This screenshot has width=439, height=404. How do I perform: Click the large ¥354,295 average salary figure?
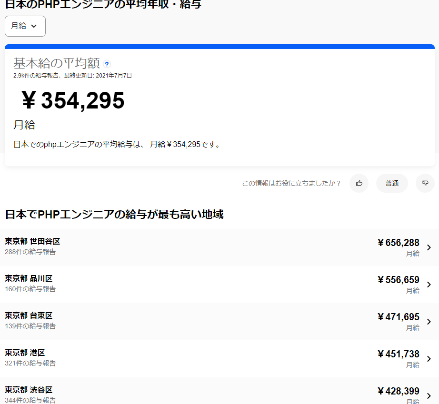[73, 100]
